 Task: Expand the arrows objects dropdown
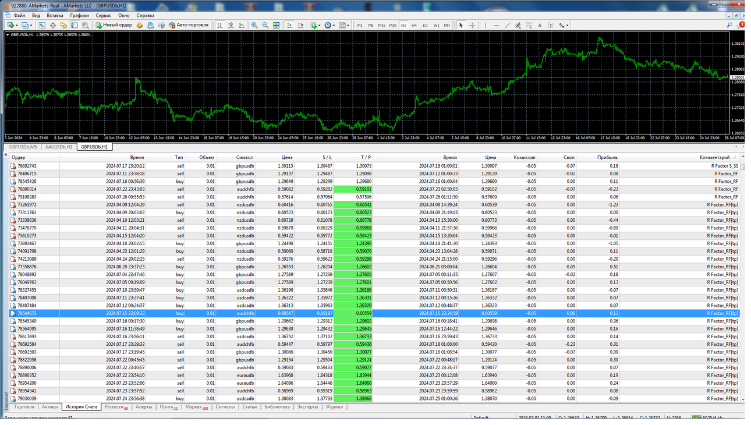[567, 26]
